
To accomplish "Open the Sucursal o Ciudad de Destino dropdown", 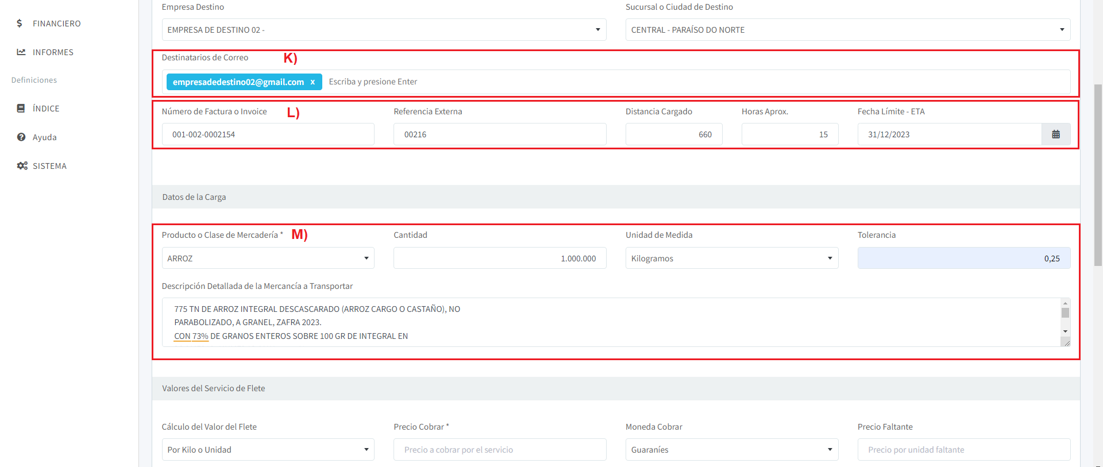I will click(x=847, y=30).
